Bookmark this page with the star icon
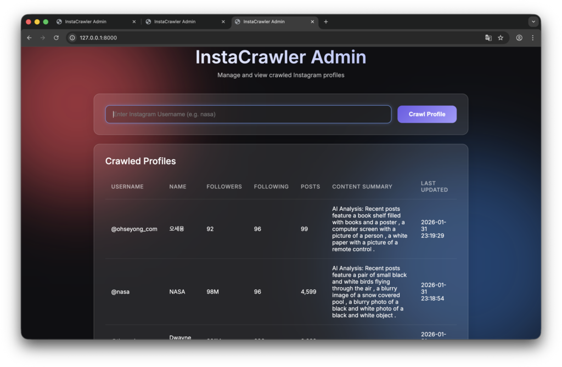The width and height of the screenshot is (562, 367). pyautogui.click(x=501, y=38)
